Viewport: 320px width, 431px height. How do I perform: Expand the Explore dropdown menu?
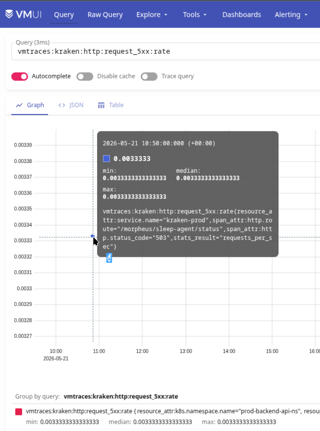pos(152,15)
